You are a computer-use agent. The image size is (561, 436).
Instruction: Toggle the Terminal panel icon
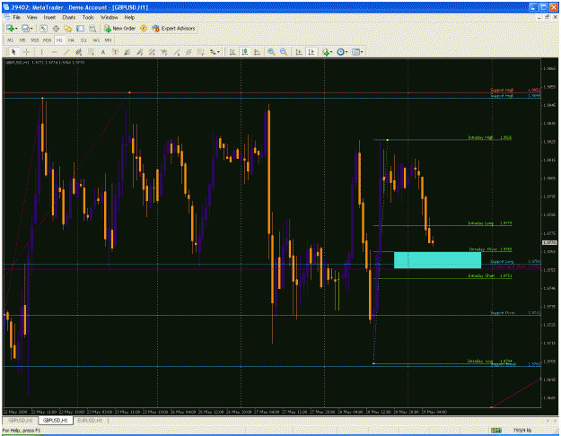point(81,28)
